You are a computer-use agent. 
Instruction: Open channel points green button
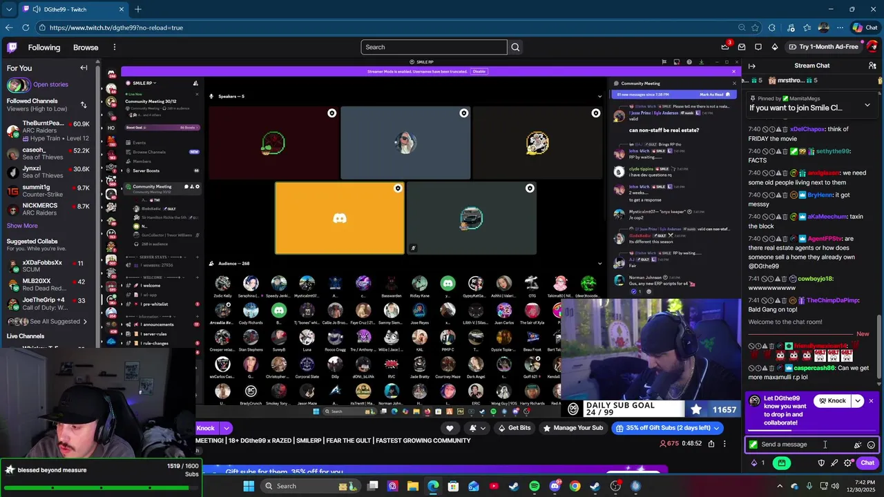[781, 463]
